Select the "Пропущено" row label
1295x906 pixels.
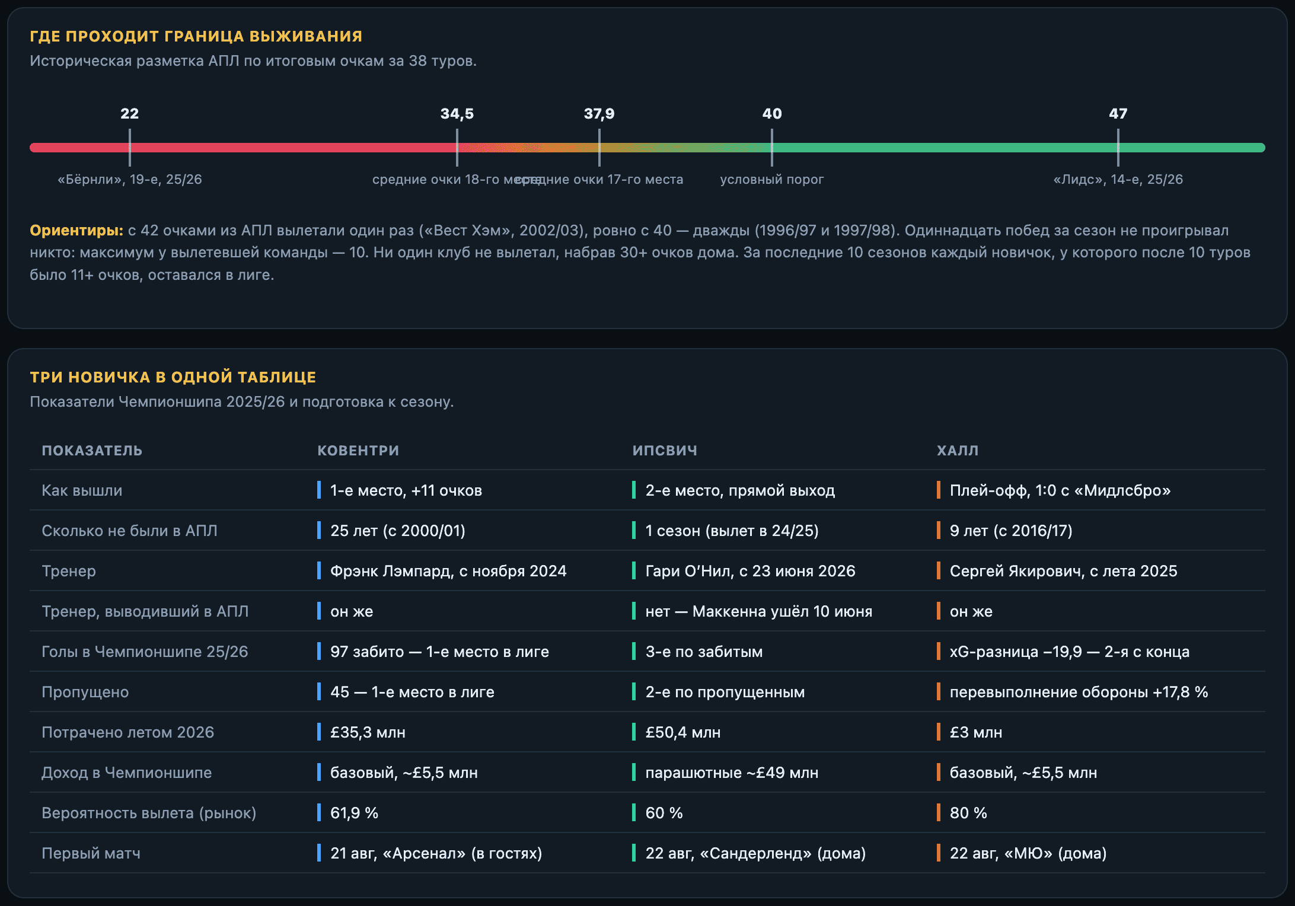85,692
